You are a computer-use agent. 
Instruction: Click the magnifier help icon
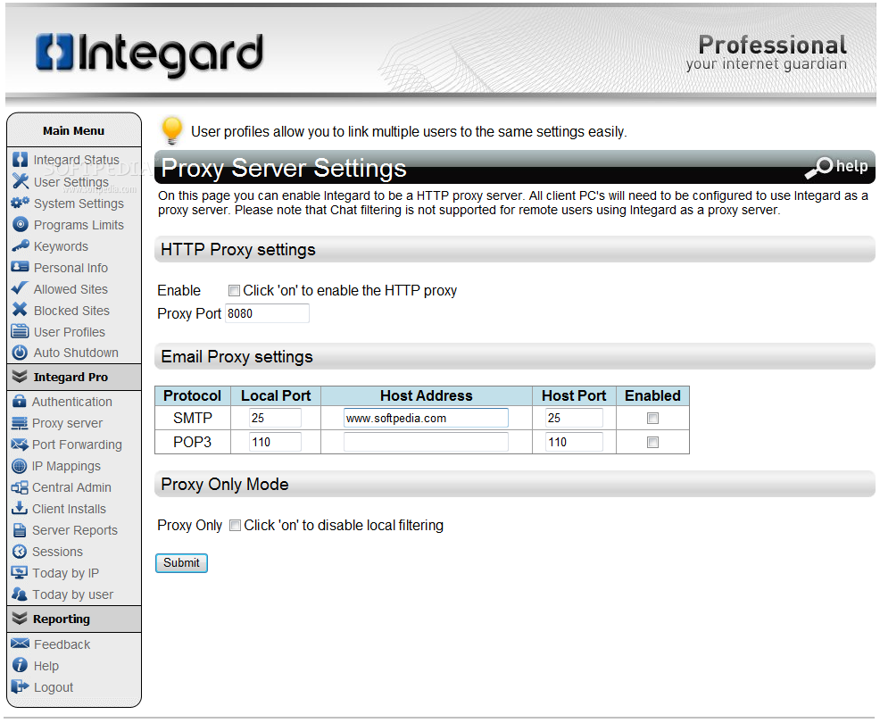819,167
